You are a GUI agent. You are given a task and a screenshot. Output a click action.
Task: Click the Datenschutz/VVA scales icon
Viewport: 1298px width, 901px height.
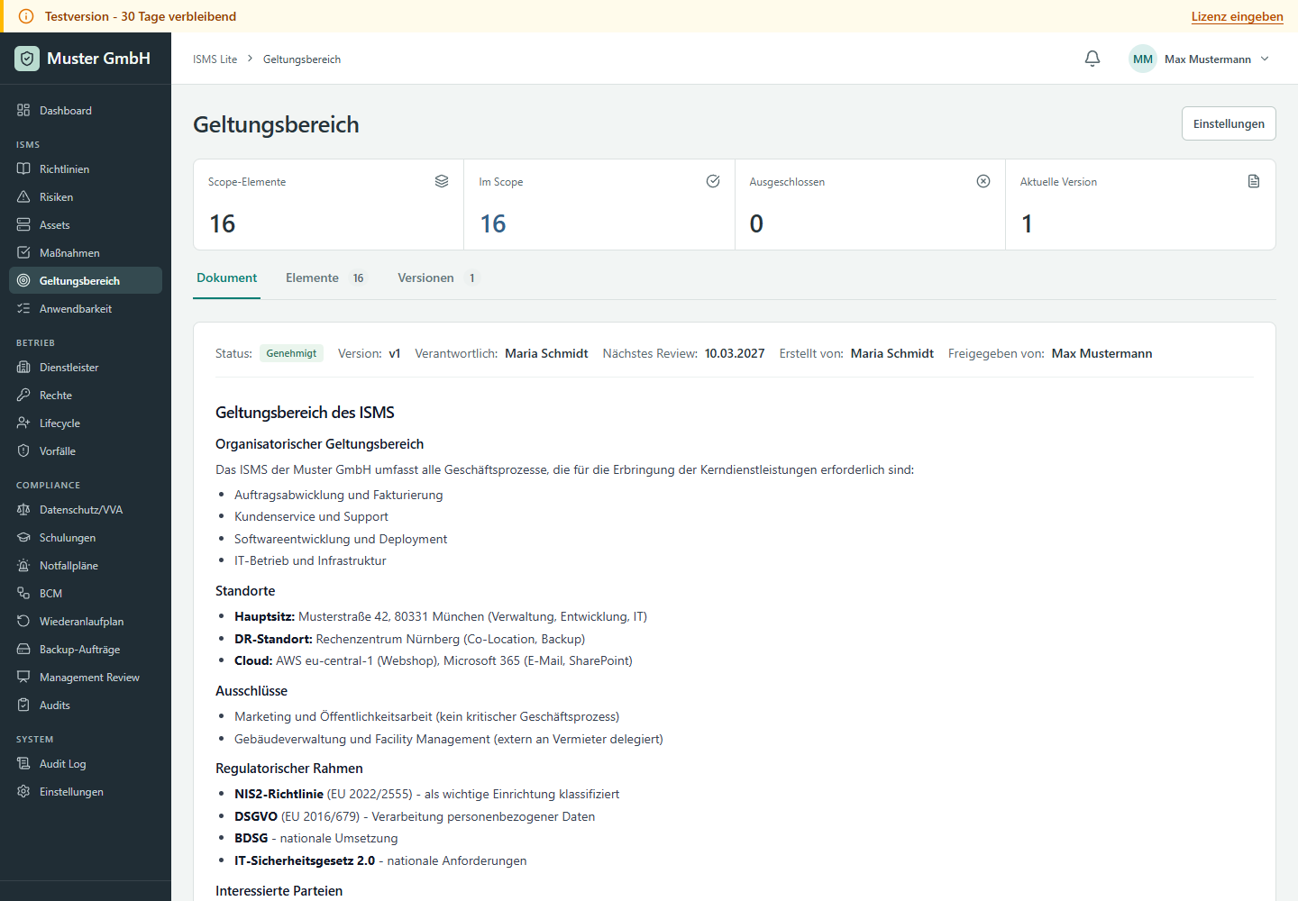click(x=23, y=509)
